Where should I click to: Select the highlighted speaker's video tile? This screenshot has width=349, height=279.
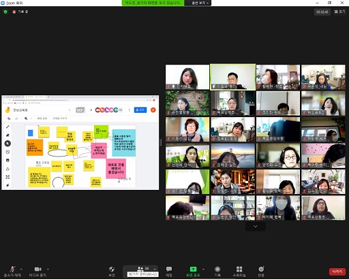tap(232, 77)
